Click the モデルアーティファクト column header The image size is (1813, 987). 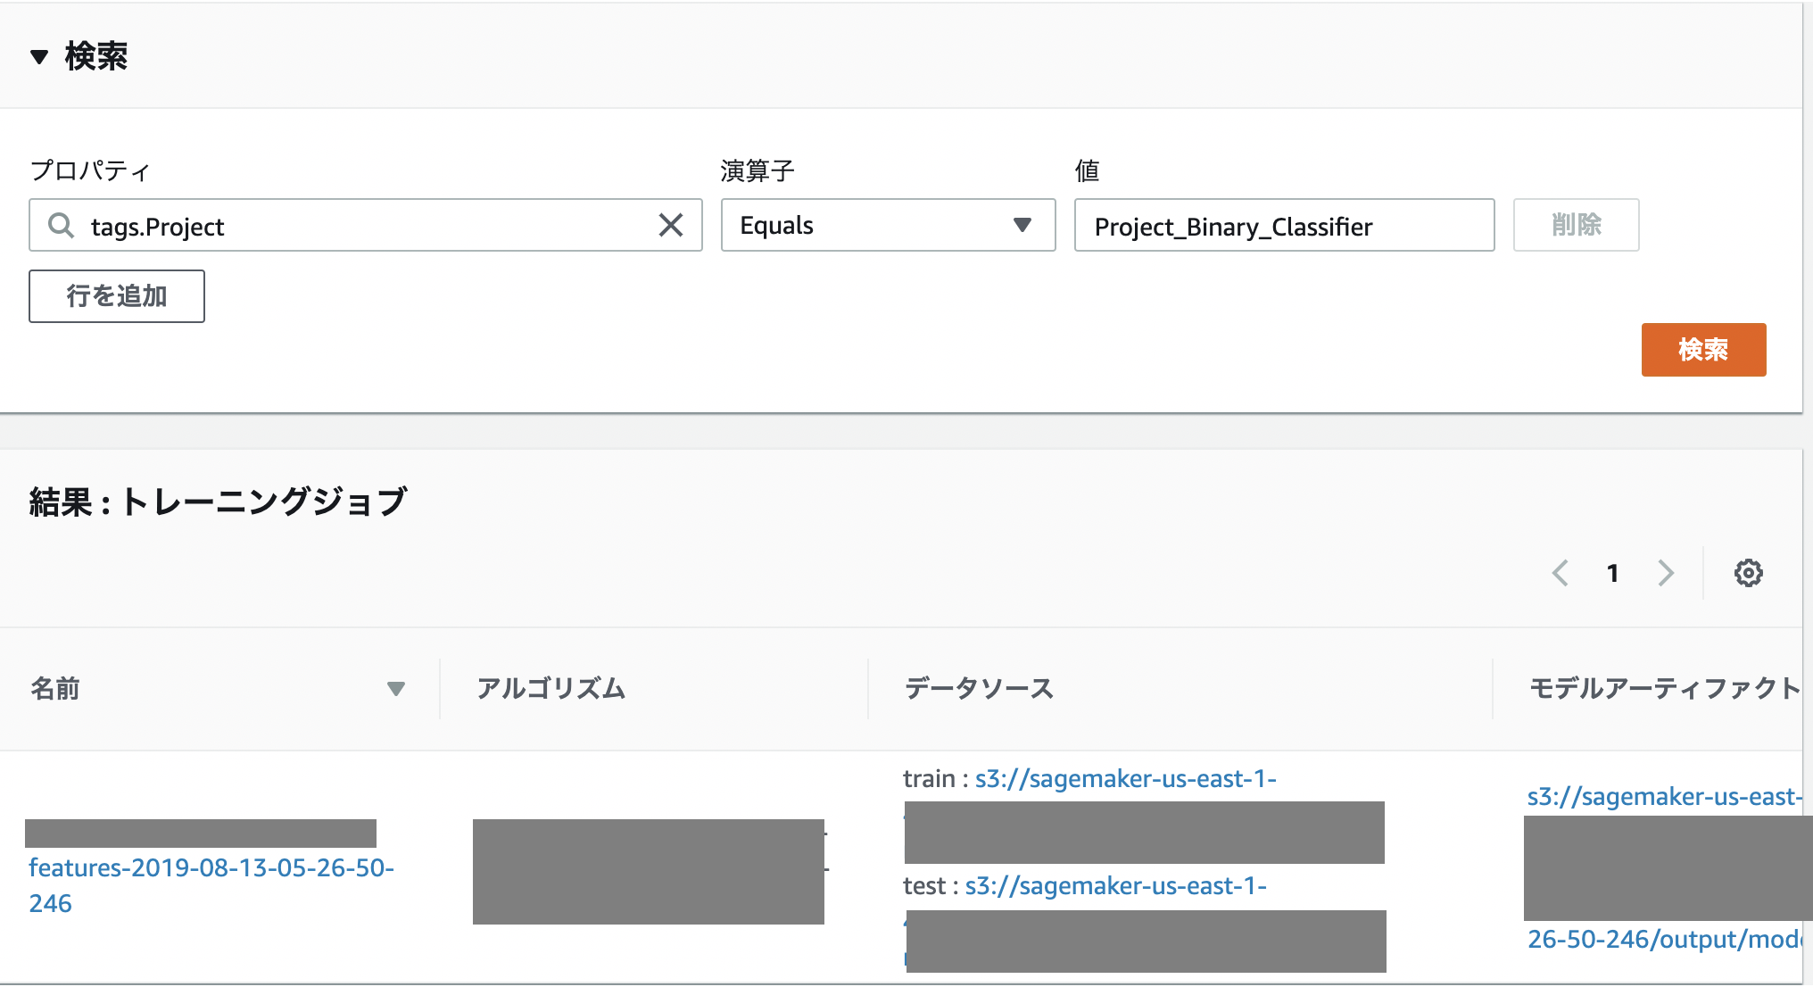pyautogui.click(x=1664, y=689)
